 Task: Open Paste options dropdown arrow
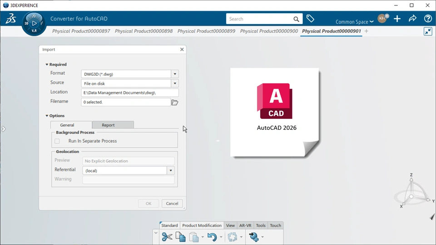click(203, 237)
